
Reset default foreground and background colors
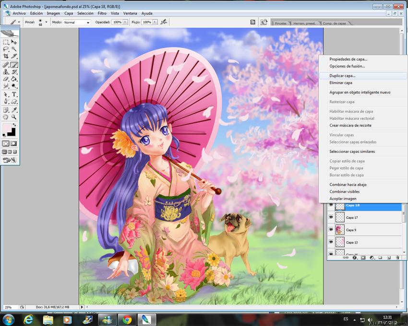[x=4, y=135]
